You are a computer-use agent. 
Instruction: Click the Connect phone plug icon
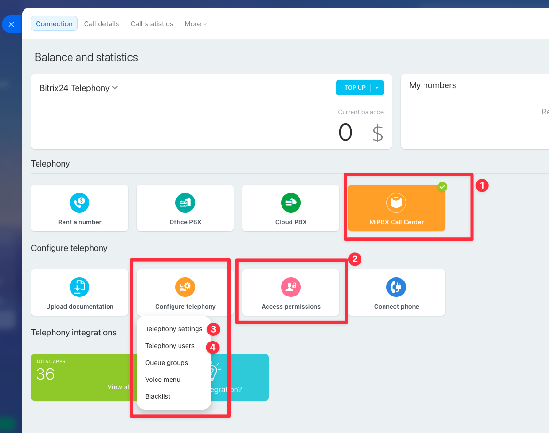(396, 287)
